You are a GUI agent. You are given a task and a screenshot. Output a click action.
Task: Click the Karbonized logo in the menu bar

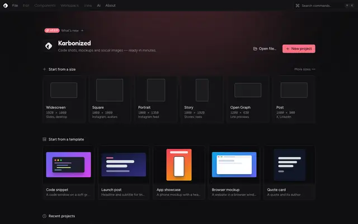tap(6, 6)
